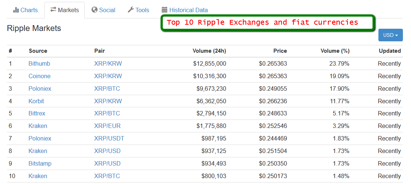Click the Price column header

(280, 51)
